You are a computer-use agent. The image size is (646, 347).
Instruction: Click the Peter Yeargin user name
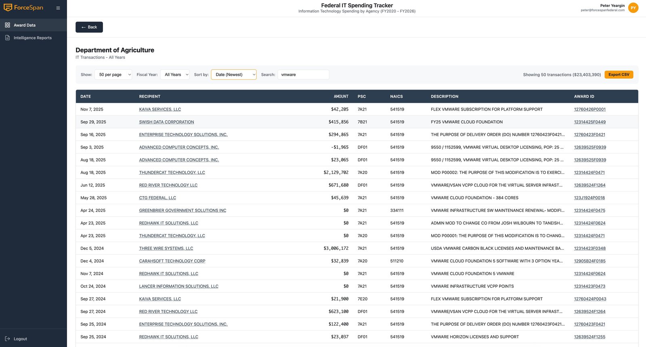coord(612,6)
